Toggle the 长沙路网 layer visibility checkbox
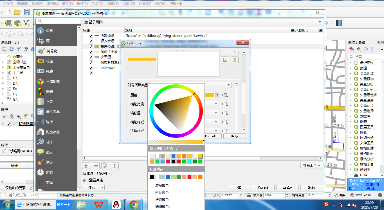Image resolution: width=384 pixels, height=210 pixels. tap(9, 124)
